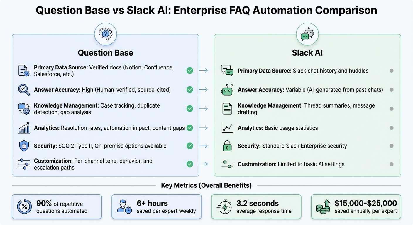Screen dimensions: 413x225
Task: Toggle the green checkmark next to Answer Accuracy
Action: coord(189,90)
